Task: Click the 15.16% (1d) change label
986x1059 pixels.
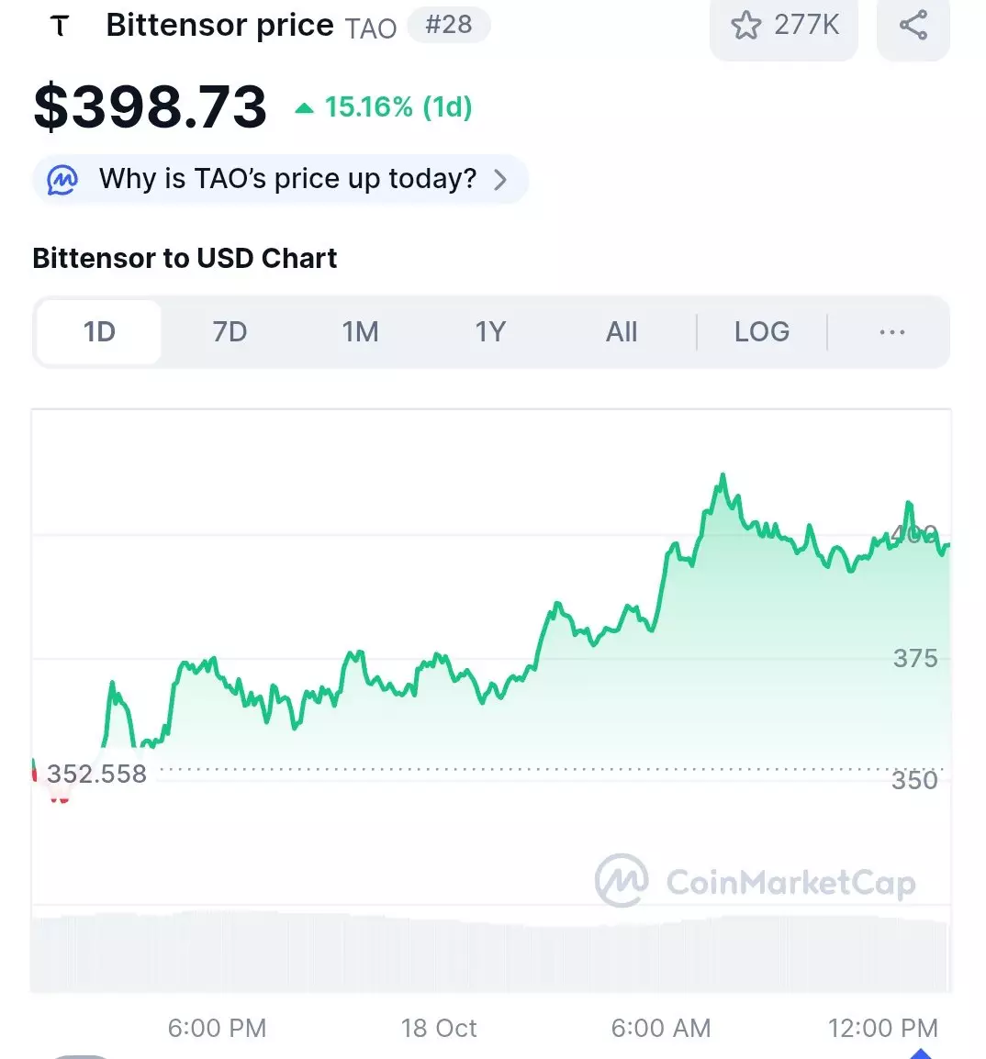Action: (x=398, y=107)
